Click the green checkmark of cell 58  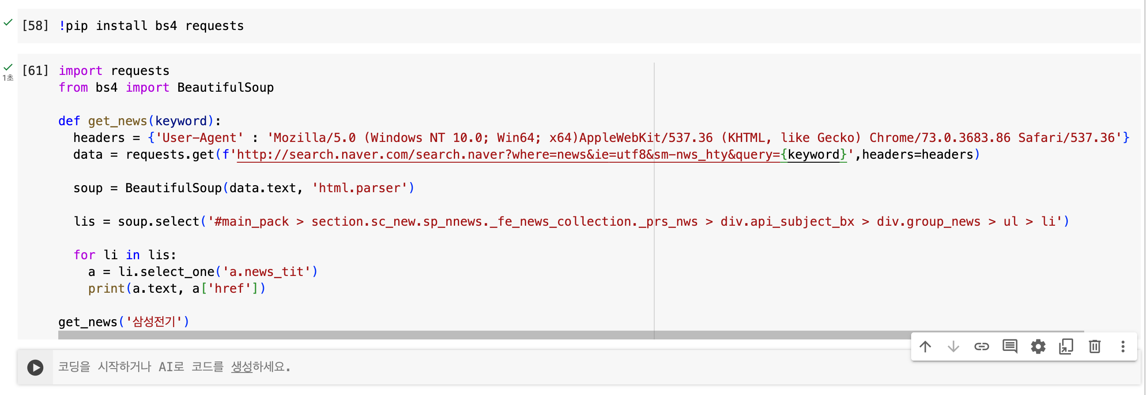point(8,22)
